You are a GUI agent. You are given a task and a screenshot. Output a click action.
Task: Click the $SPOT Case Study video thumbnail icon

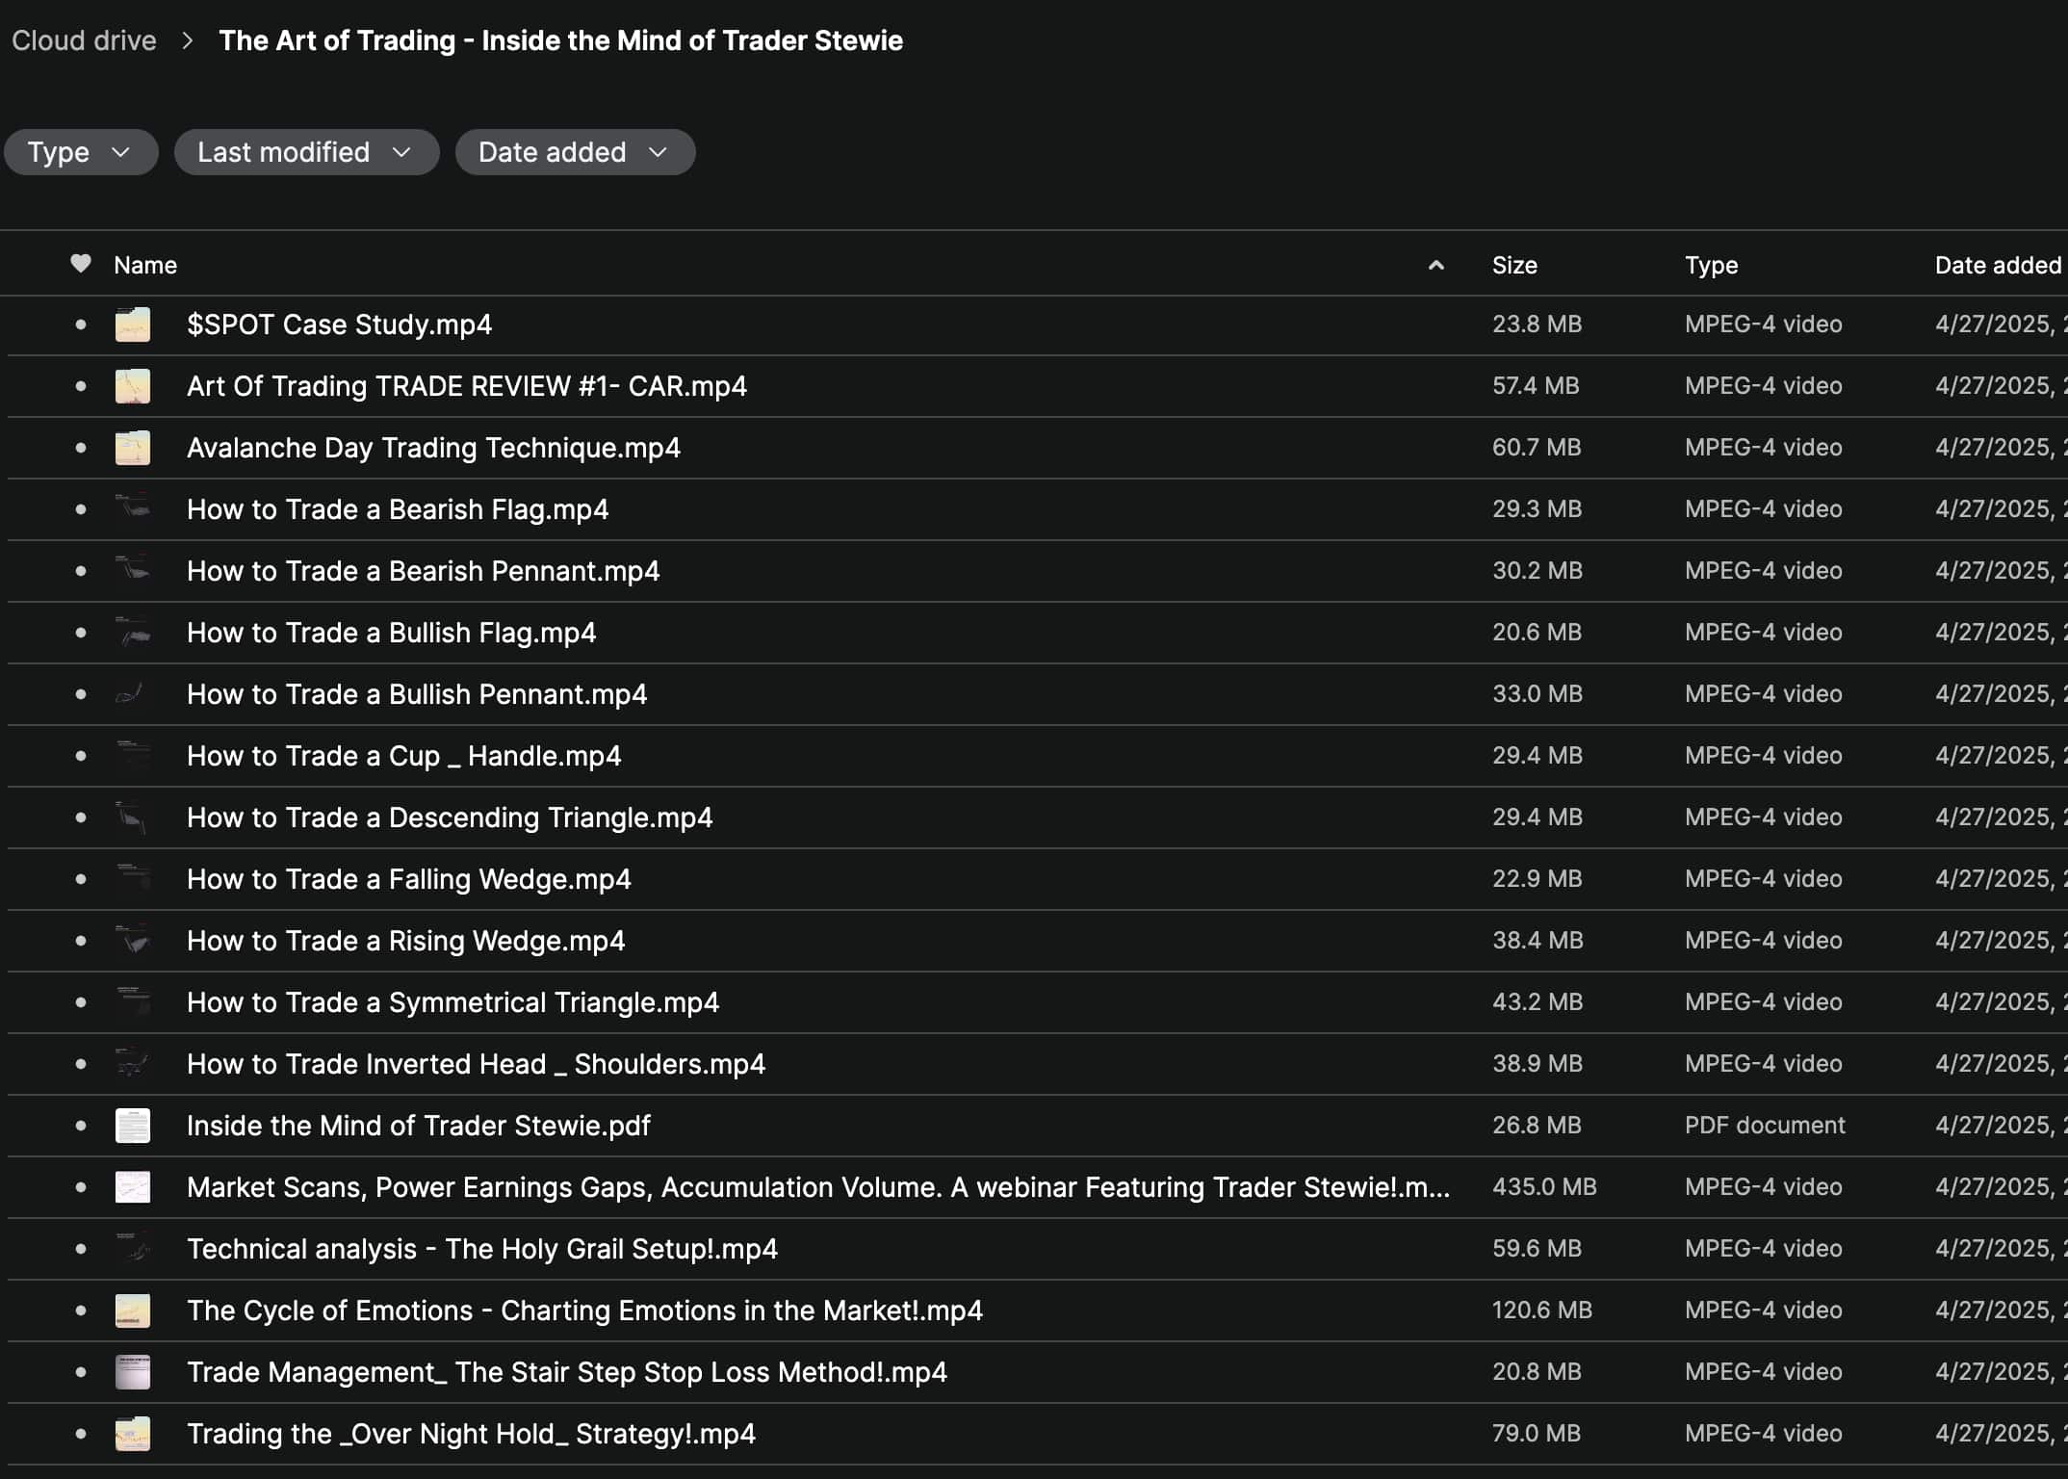click(133, 324)
